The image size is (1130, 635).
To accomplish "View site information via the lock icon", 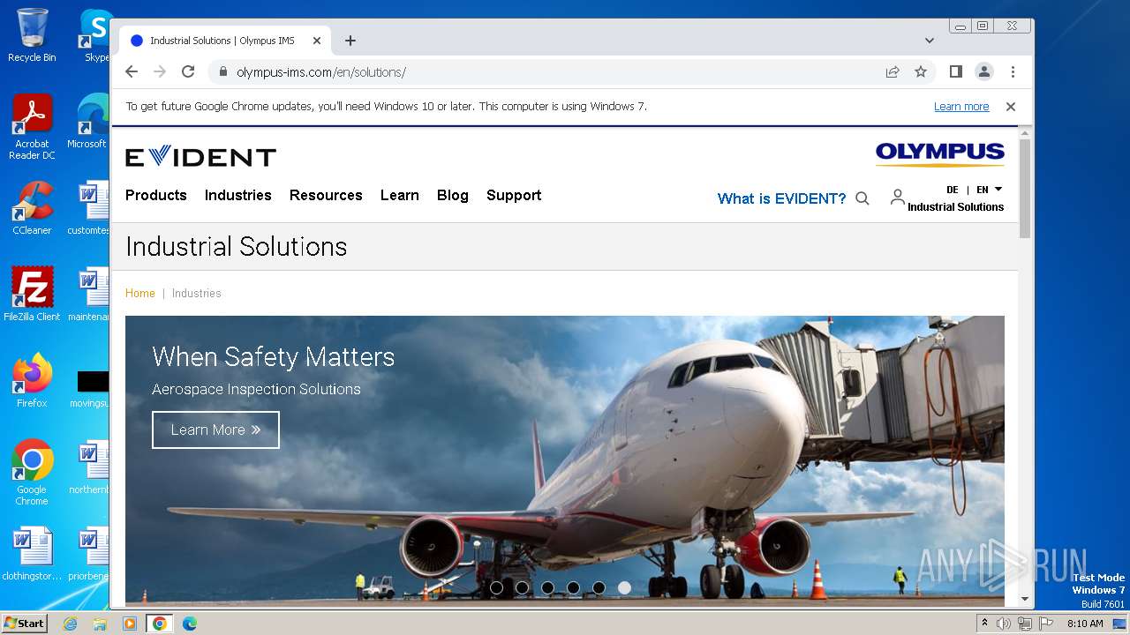I will tap(222, 72).
